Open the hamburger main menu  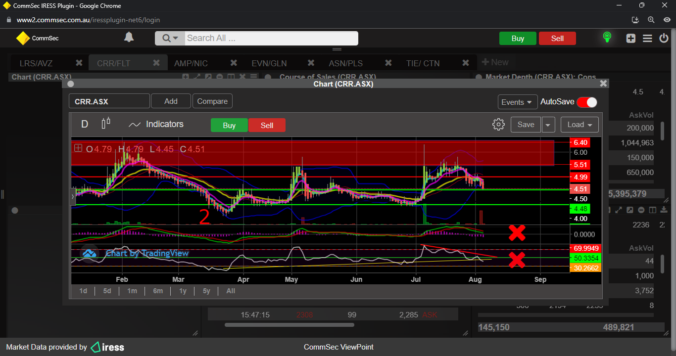point(647,38)
